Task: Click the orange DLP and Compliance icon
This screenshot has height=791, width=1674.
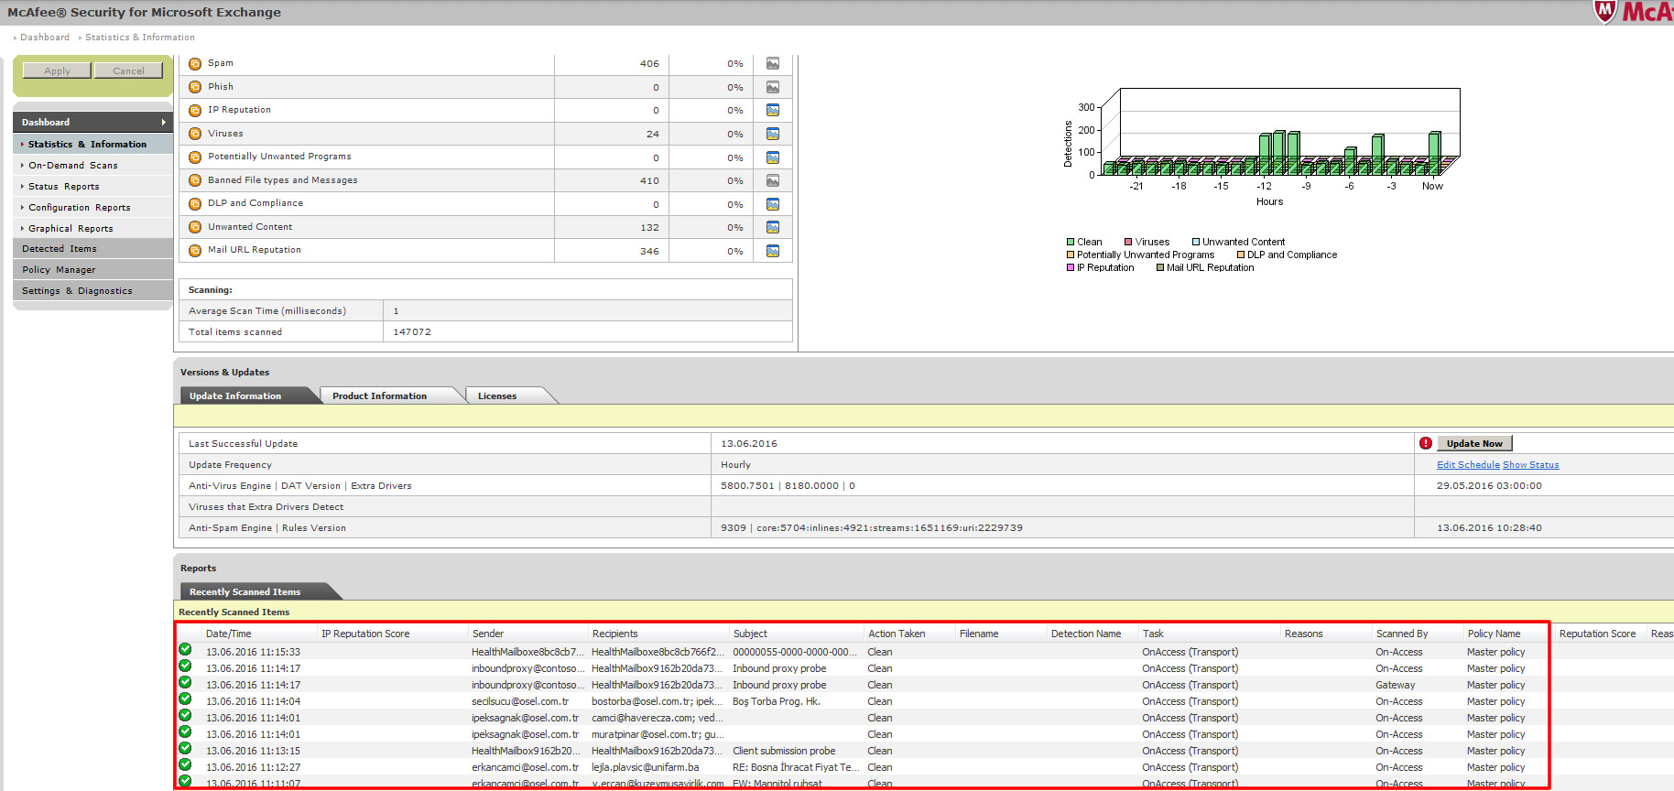Action: (x=195, y=204)
